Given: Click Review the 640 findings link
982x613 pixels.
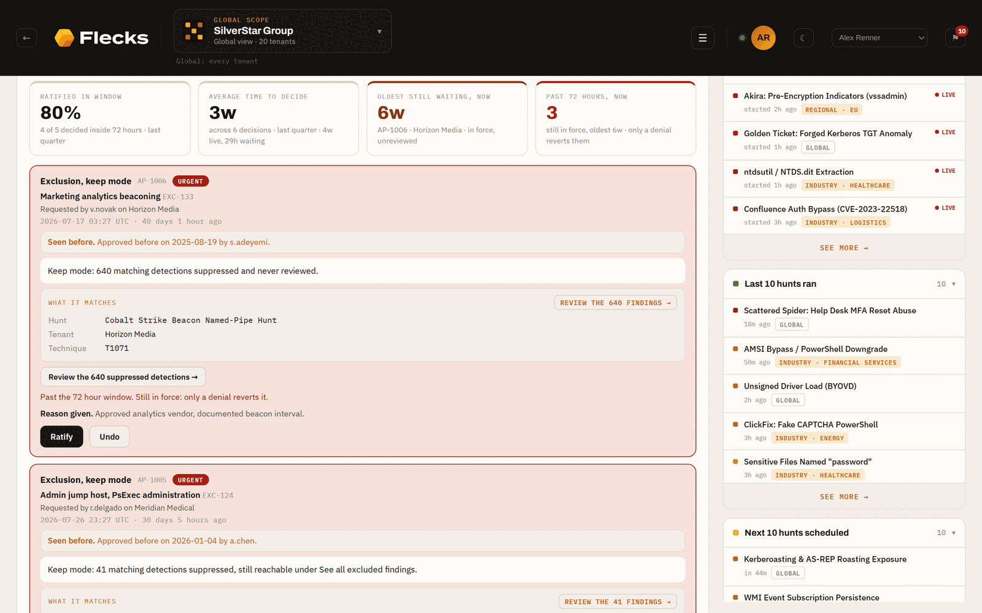Looking at the screenshot, I should tap(615, 303).
